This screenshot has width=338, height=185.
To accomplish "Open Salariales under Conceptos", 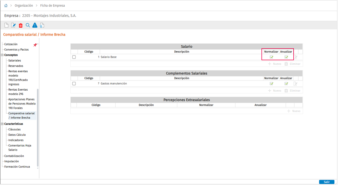I will pos(15,60).
